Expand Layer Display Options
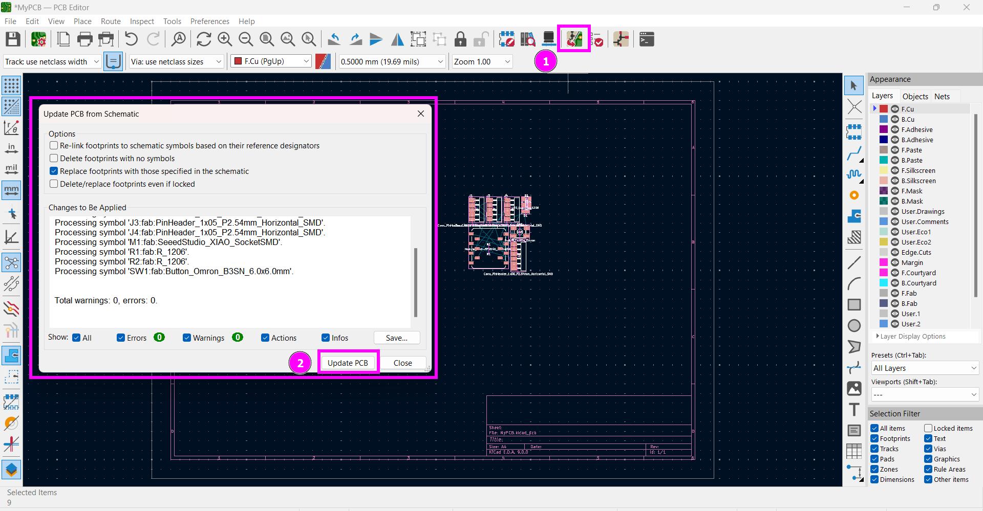983x511 pixels. point(912,337)
